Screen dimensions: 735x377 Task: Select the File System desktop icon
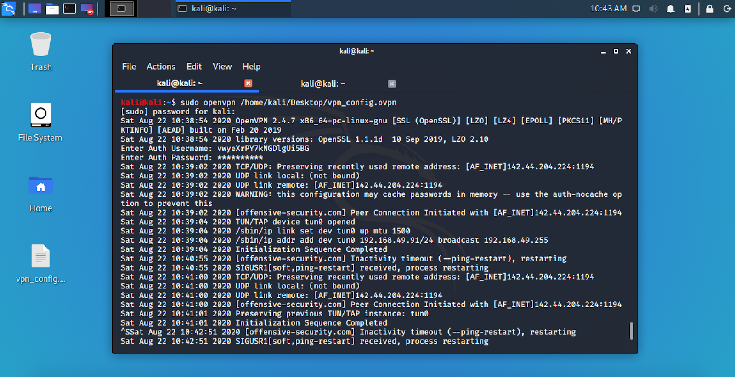click(40, 122)
